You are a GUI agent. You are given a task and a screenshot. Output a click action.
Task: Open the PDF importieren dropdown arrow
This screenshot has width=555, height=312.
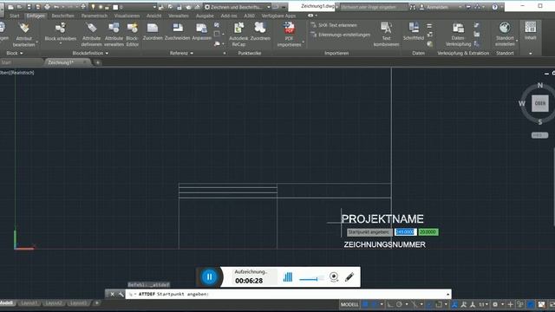pos(304,42)
